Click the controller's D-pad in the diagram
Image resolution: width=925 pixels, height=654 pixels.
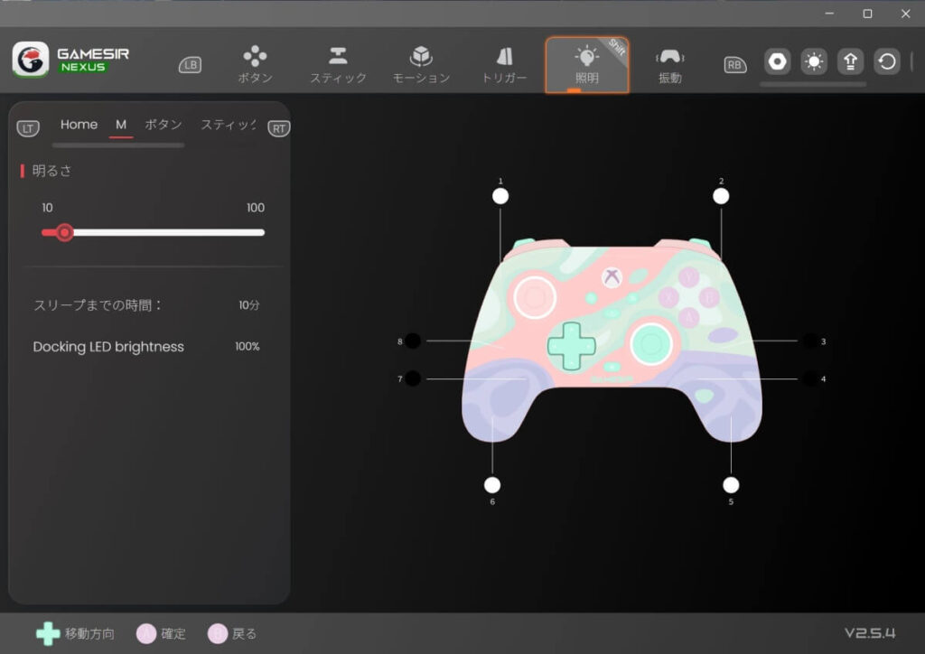pyautogui.click(x=571, y=346)
